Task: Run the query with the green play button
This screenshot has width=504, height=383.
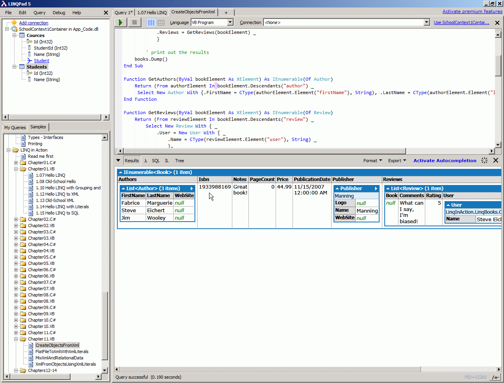Action: coord(120,22)
